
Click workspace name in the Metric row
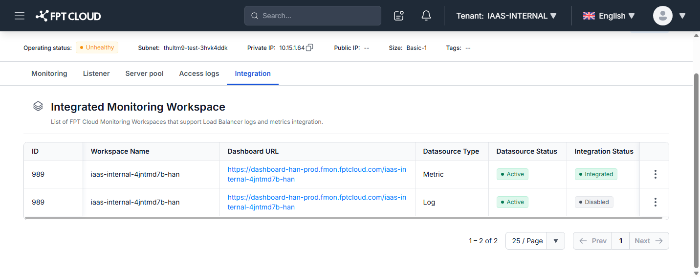point(135,174)
